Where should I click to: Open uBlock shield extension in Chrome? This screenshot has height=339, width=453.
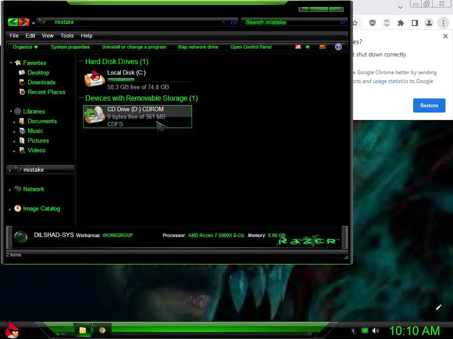click(x=372, y=23)
